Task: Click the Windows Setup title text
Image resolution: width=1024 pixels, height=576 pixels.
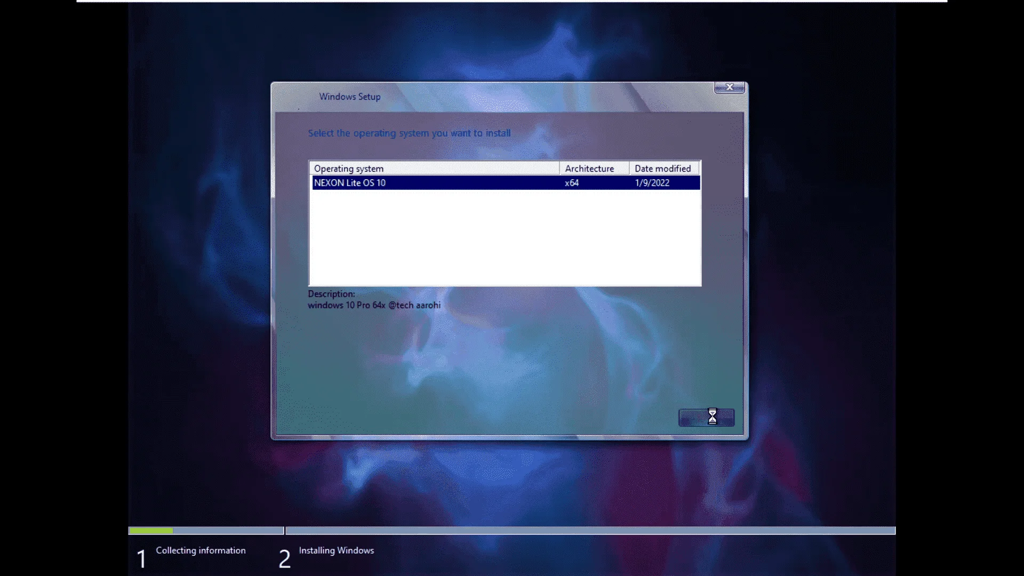Action: point(350,97)
